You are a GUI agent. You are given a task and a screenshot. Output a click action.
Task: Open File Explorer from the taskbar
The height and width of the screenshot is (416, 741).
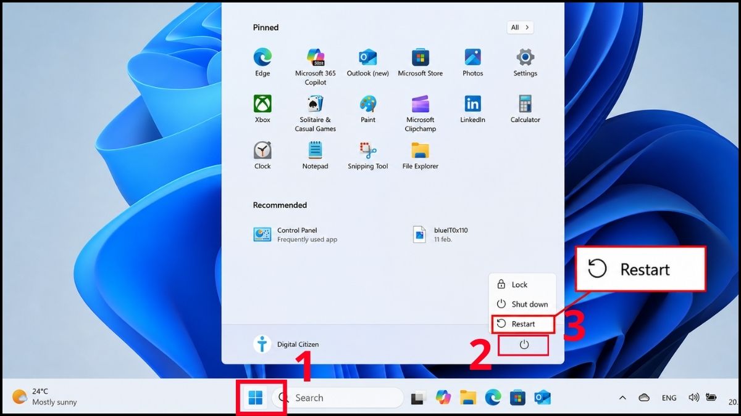point(469,398)
